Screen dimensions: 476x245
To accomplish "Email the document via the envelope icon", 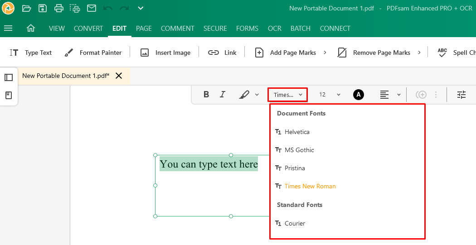I will 92,8.
